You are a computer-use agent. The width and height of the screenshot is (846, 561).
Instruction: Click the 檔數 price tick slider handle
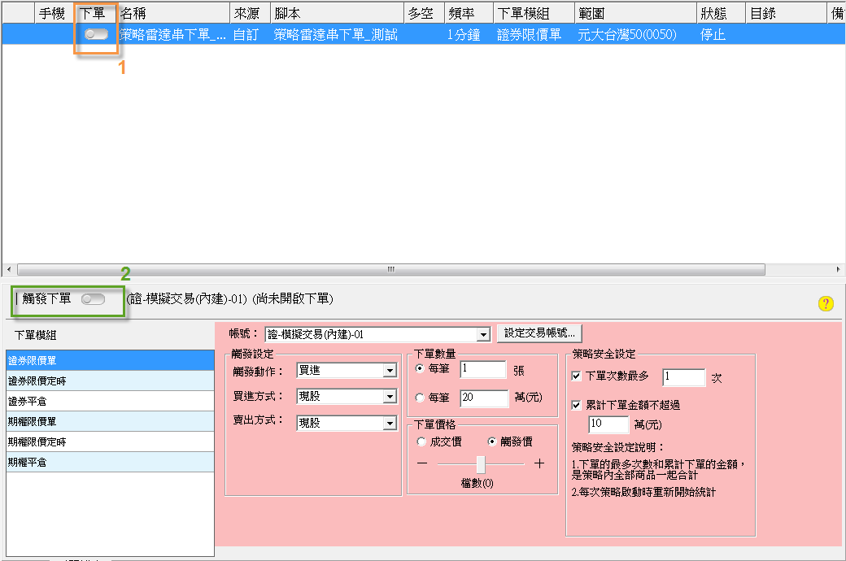pos(481,463)
